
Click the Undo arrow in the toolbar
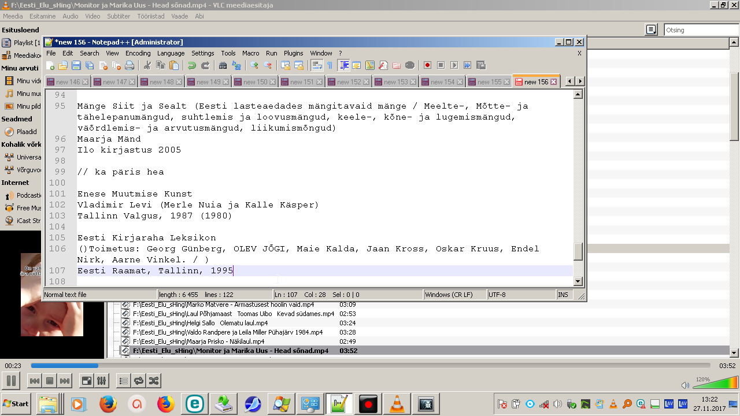pos(191,65)
